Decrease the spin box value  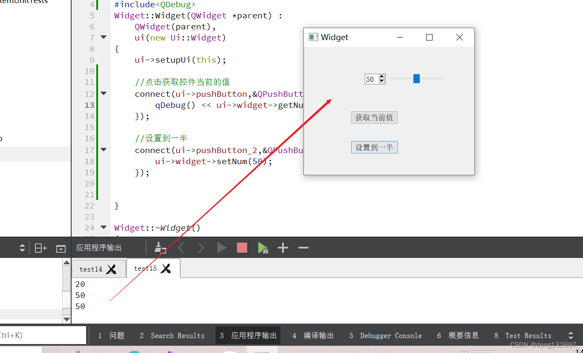click(381, 81)
